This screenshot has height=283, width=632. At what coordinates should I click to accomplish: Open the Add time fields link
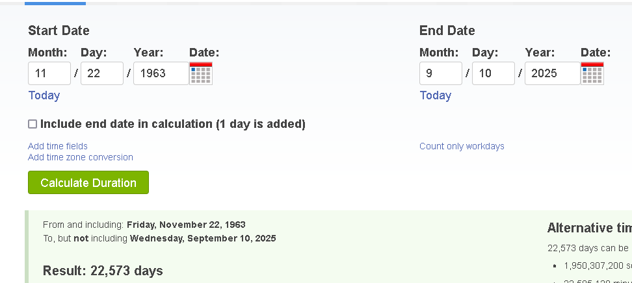[58, 146]
